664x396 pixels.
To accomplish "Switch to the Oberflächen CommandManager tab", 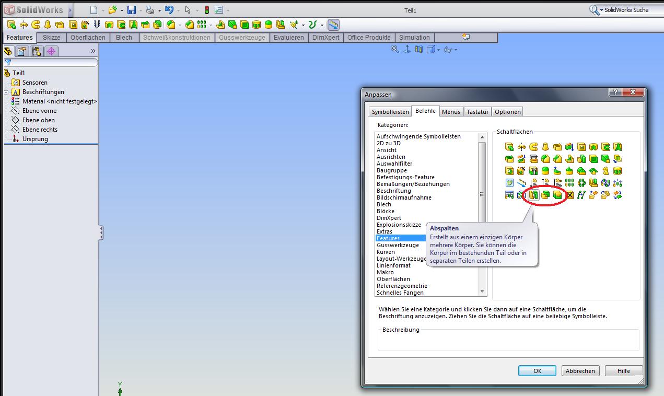I will [88, 38].
